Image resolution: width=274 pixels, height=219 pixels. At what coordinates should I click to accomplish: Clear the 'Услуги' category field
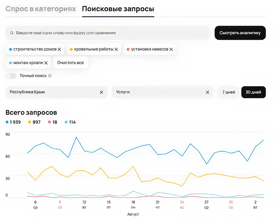[207, 92]
